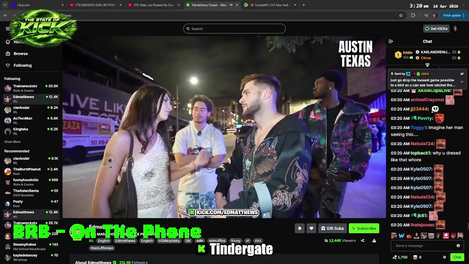The height and width of the screenshot is (264, 469).
Task: Click the Finish update button in the browser
Action: point(454,15)
